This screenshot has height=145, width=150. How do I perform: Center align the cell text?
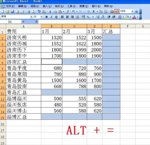pyautogui.click(x=67, y=17)
